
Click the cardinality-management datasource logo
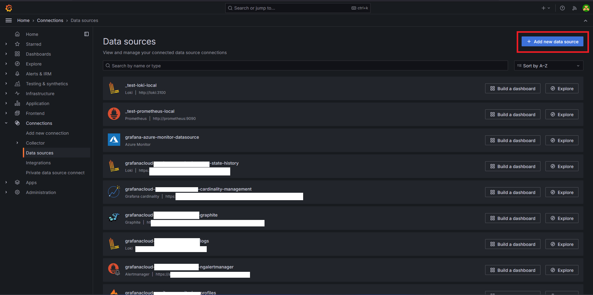pyautogui.click(x=114, y=192)
